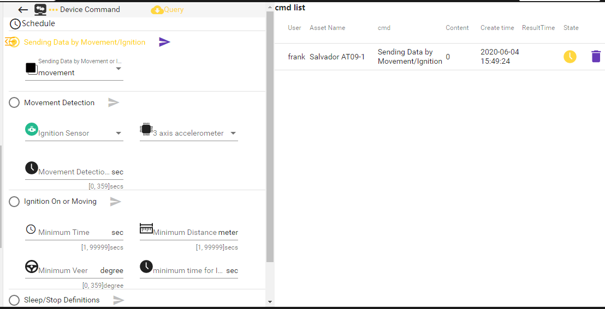Click the State column header
The image size is (605, 309).
(571, 28)
